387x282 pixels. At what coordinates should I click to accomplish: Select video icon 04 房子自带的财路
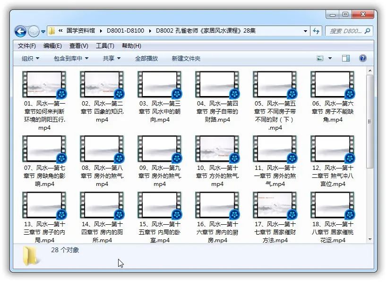click(217, 85)
